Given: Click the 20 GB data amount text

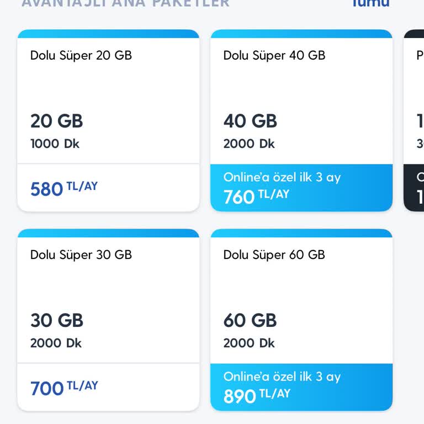Looking at the screenshot, I should tap(56, 121).
